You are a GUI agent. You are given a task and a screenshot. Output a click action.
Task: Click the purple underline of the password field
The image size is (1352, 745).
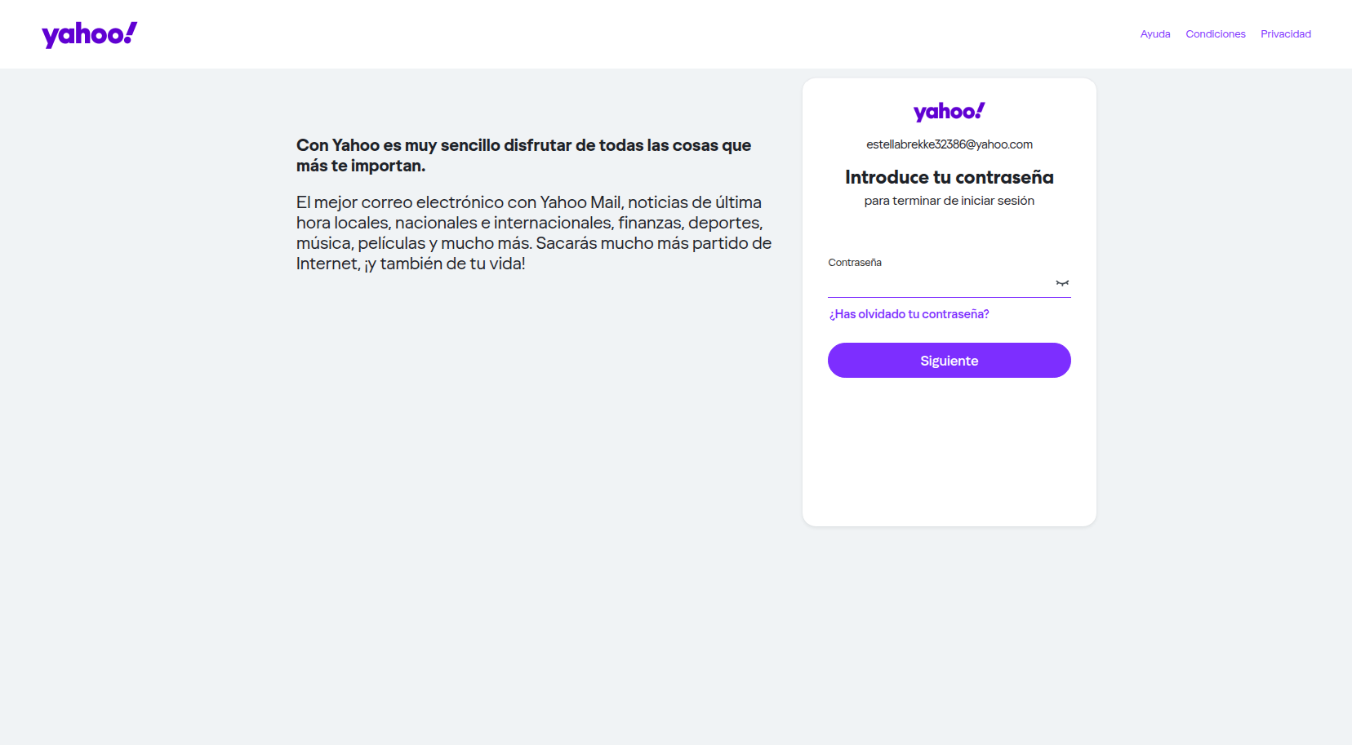(950, 297)
